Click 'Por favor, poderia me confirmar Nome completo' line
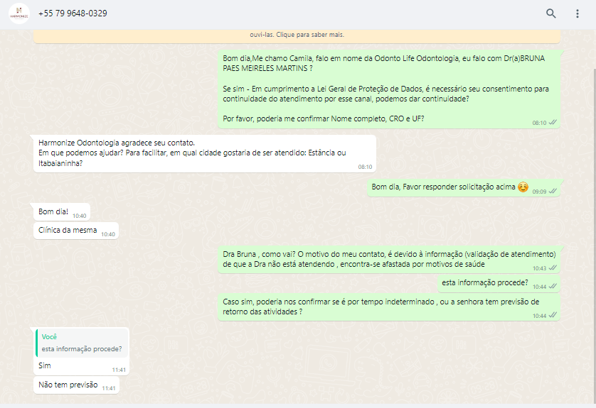The height and width of the screenshot is (408, 596). (x=323, y=118)
